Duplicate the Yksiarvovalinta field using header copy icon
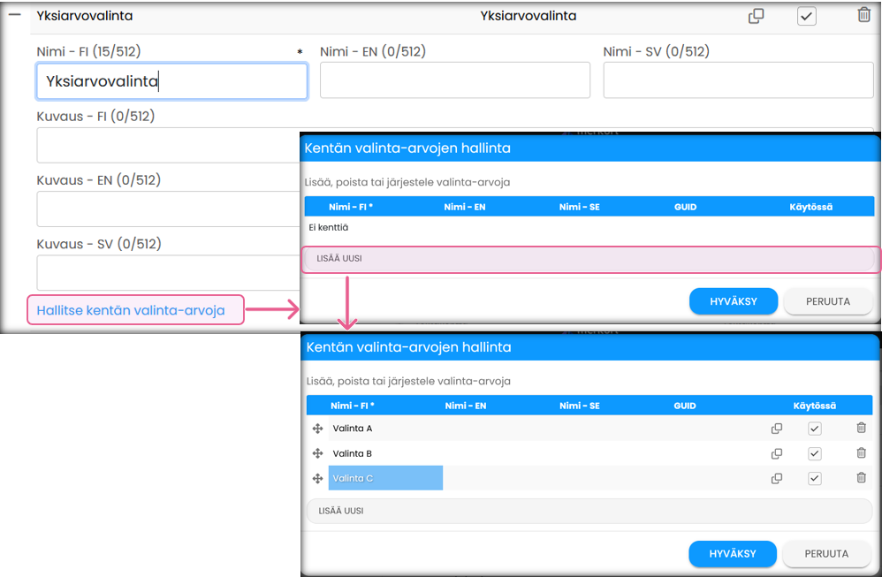The image size is (882, 577). point(756,16)
